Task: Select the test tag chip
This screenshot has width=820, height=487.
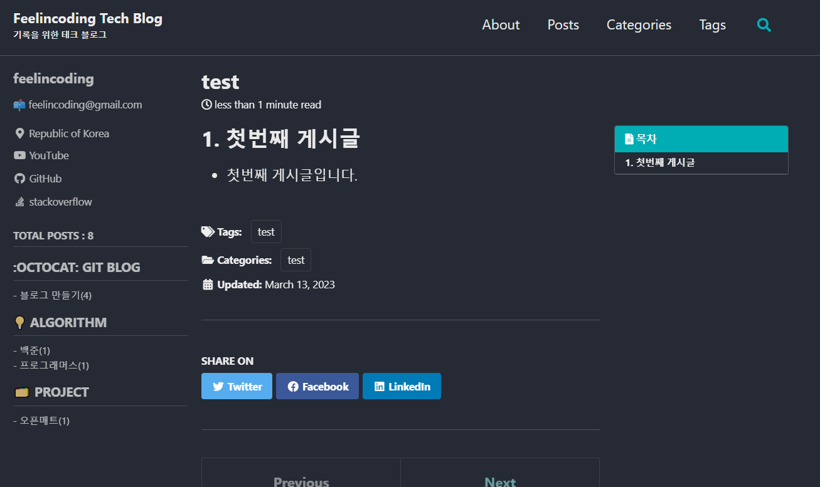Action: click(266, 232)
